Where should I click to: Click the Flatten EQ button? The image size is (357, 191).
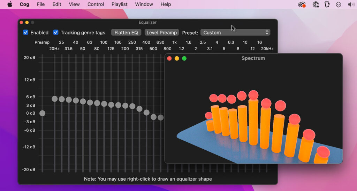click(126, 32)
